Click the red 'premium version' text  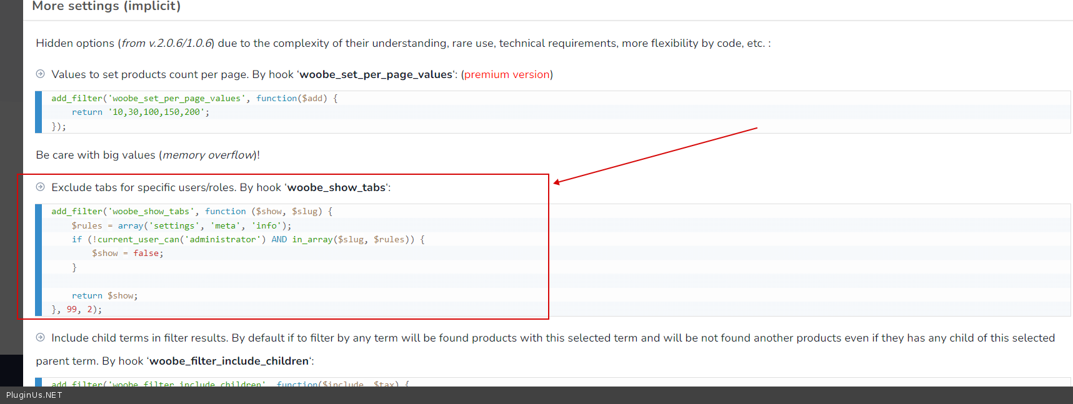point(507,75)
